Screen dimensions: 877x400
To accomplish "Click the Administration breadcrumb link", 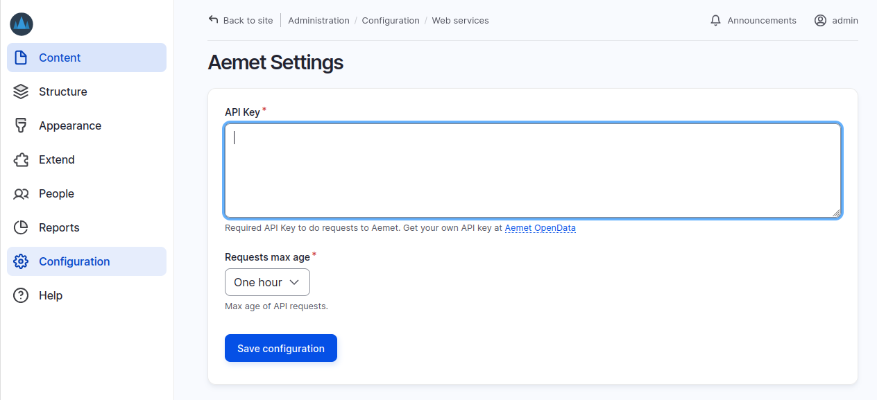I will coord(318,20).
